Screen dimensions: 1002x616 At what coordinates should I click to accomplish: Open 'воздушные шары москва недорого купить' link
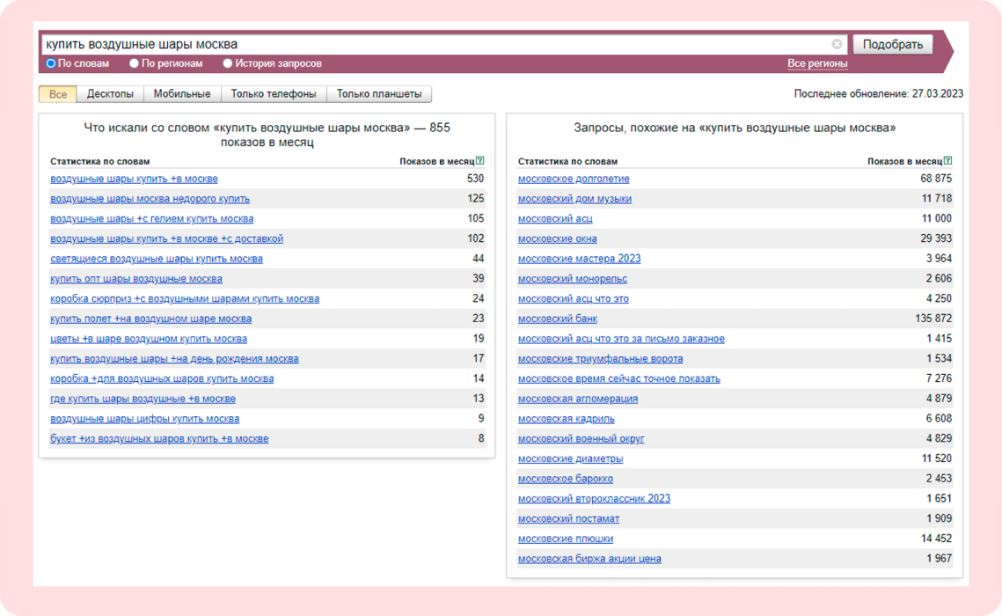[150, 199]
